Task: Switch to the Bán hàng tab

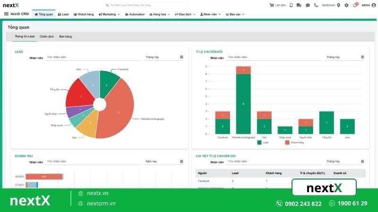Action: pyautogui.click(x=65, y=36)
